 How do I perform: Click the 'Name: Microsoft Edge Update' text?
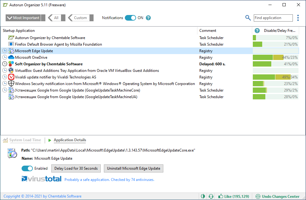[47, 158]
